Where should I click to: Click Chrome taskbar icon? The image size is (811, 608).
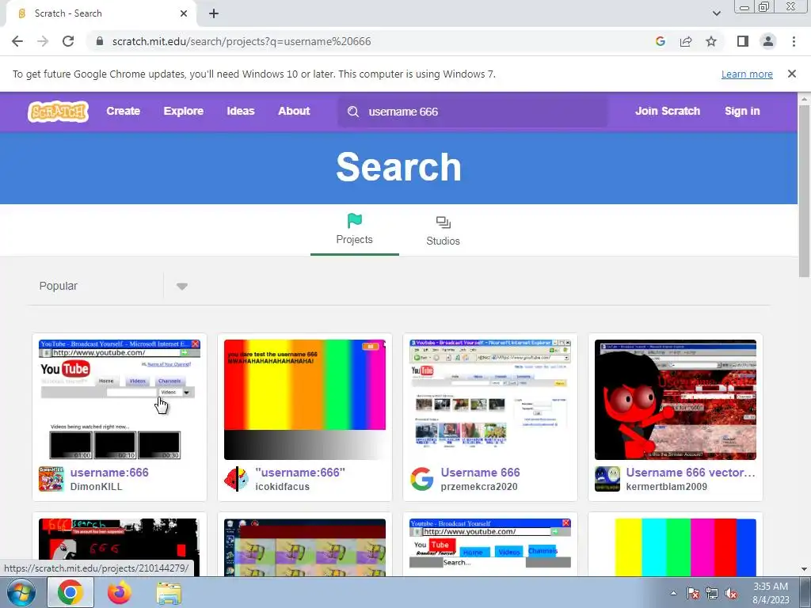click(70, 592)
